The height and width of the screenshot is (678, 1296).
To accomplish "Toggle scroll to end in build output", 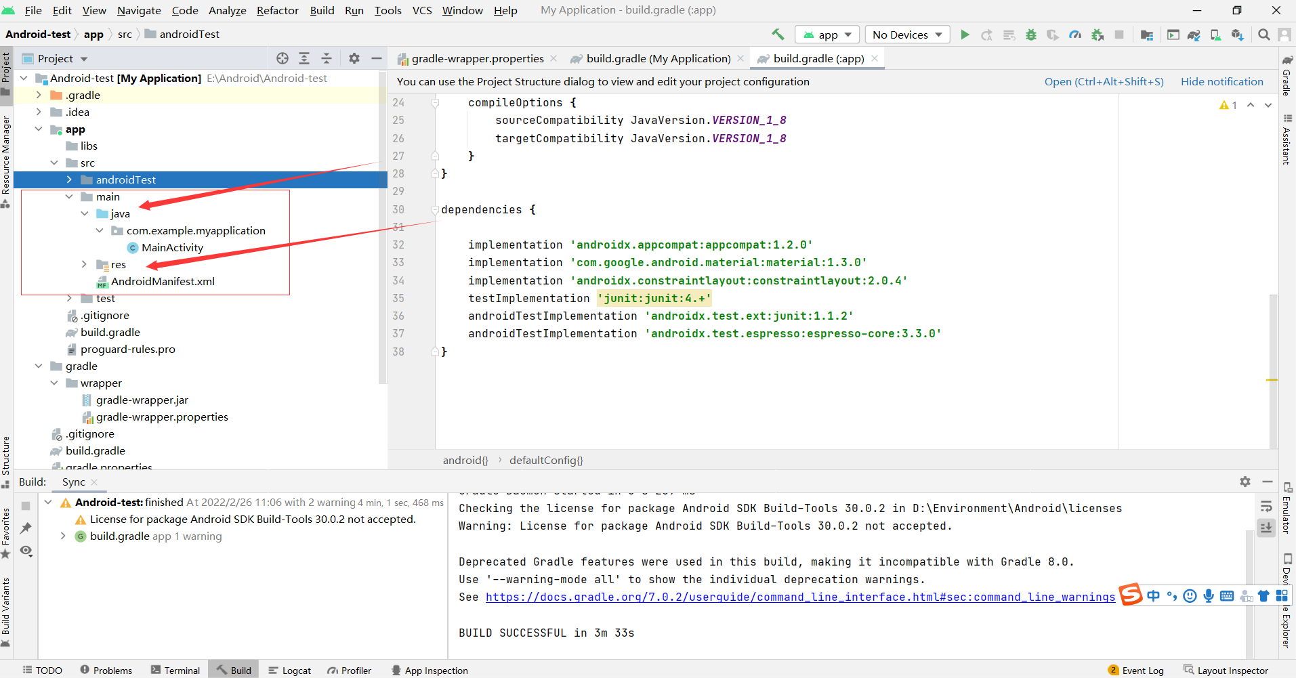I will (x=1266, y=528).
